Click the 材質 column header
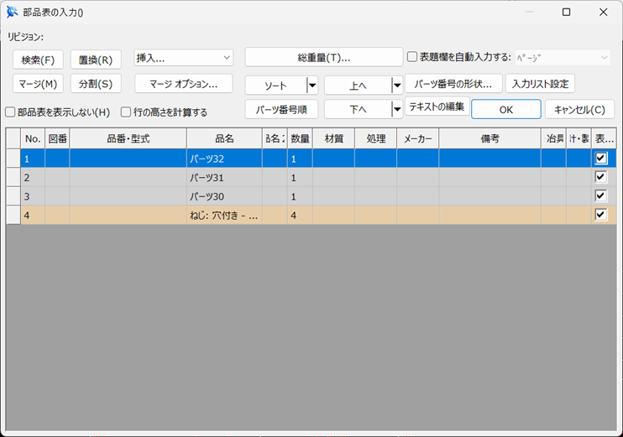 [x=334, y=138]
